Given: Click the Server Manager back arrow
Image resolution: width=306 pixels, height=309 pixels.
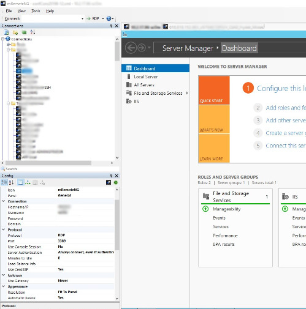Looking at the screenshot, I should (131, 48).
